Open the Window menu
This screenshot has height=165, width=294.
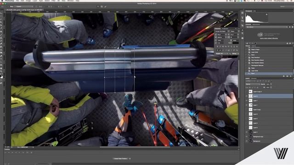[70, 1]
